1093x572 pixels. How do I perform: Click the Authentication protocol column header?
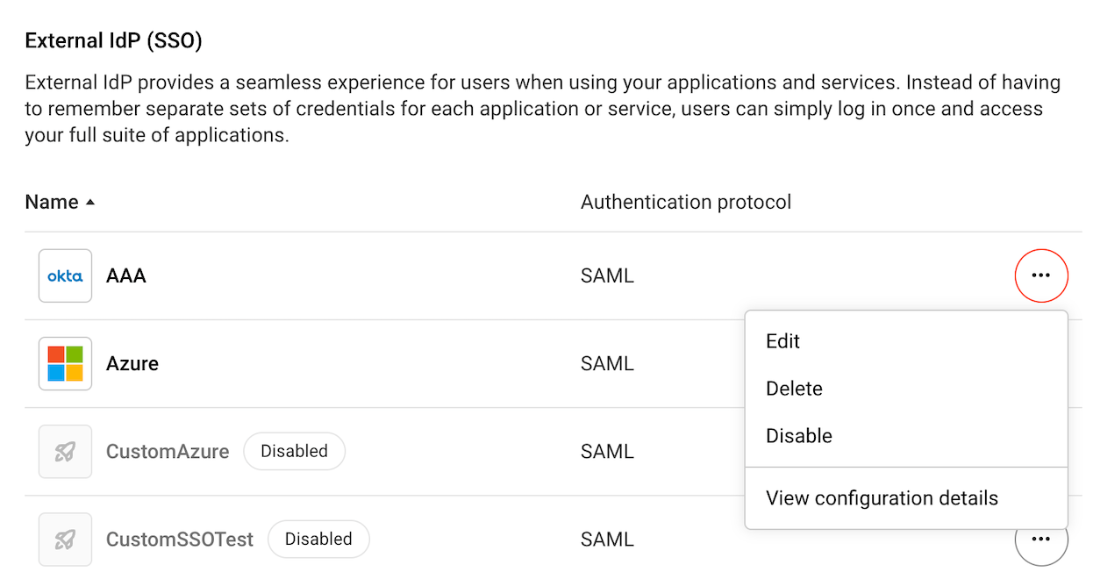tap(686, 201)
